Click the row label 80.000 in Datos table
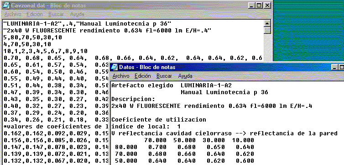Screen dimensions: 344x165 pyautogui.click(x=126, y=147)
